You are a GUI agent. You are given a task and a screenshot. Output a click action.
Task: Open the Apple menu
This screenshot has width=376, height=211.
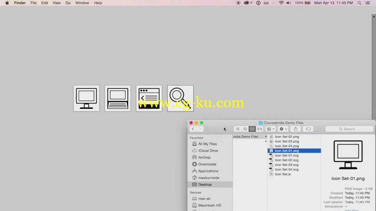(7, 3)
